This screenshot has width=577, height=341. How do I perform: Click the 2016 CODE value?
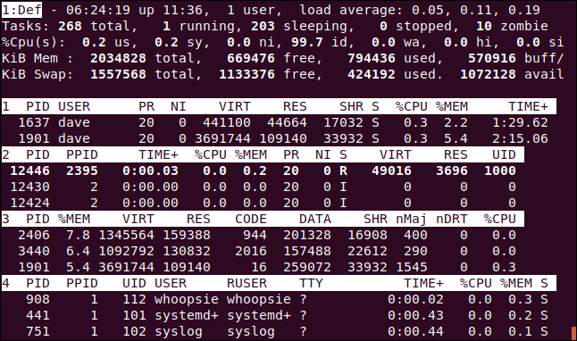[x=251, y=251]
